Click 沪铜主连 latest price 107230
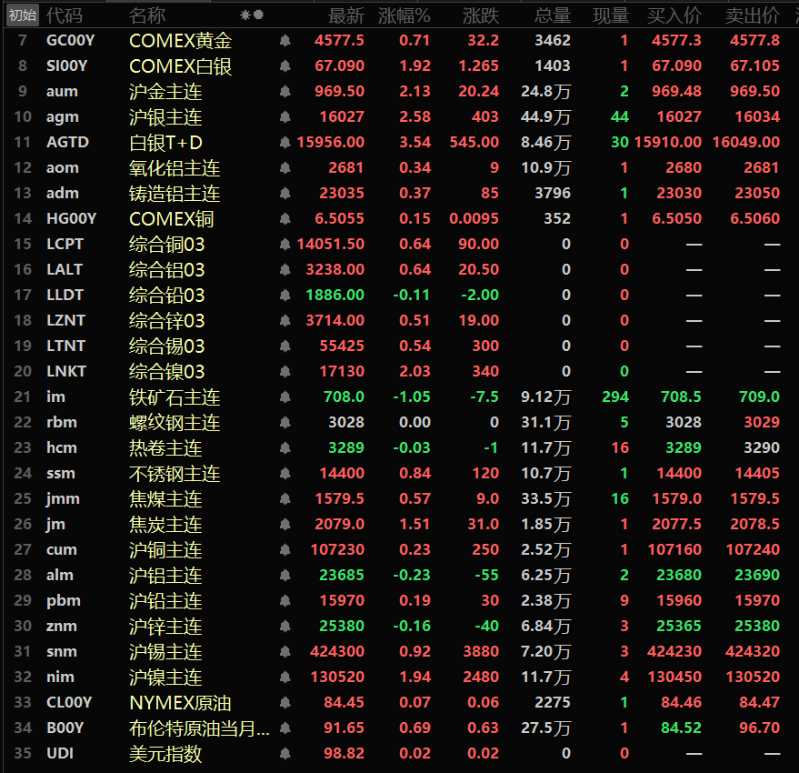Viewport: 799px width, 773px height. coord(337,549)
